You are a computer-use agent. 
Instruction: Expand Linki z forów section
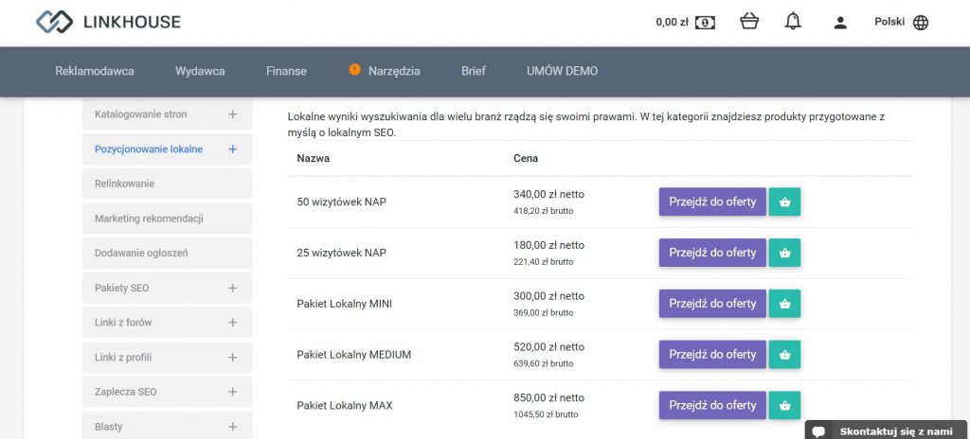point(233,322)
